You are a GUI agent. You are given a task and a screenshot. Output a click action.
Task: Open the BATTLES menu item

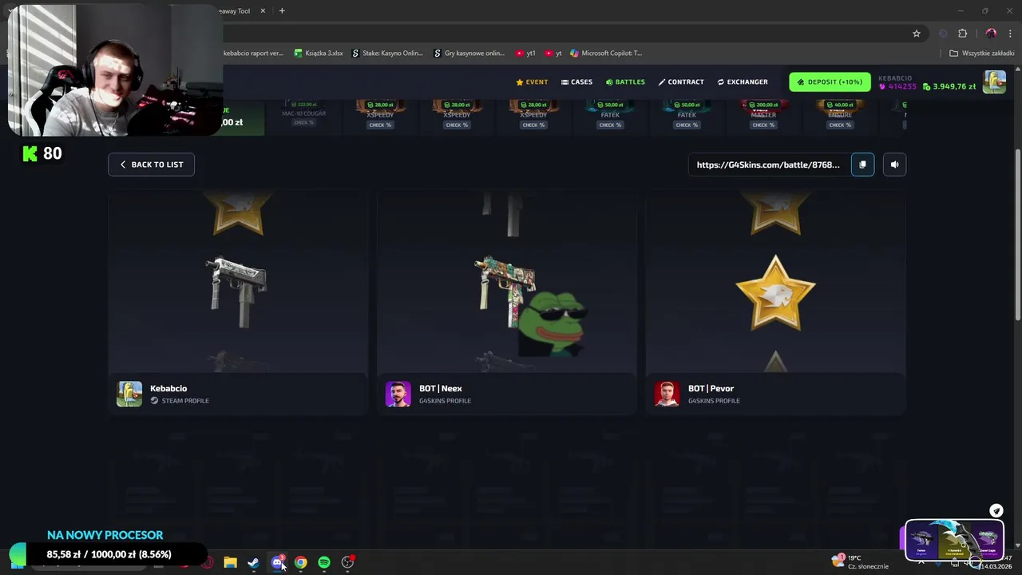625,82
